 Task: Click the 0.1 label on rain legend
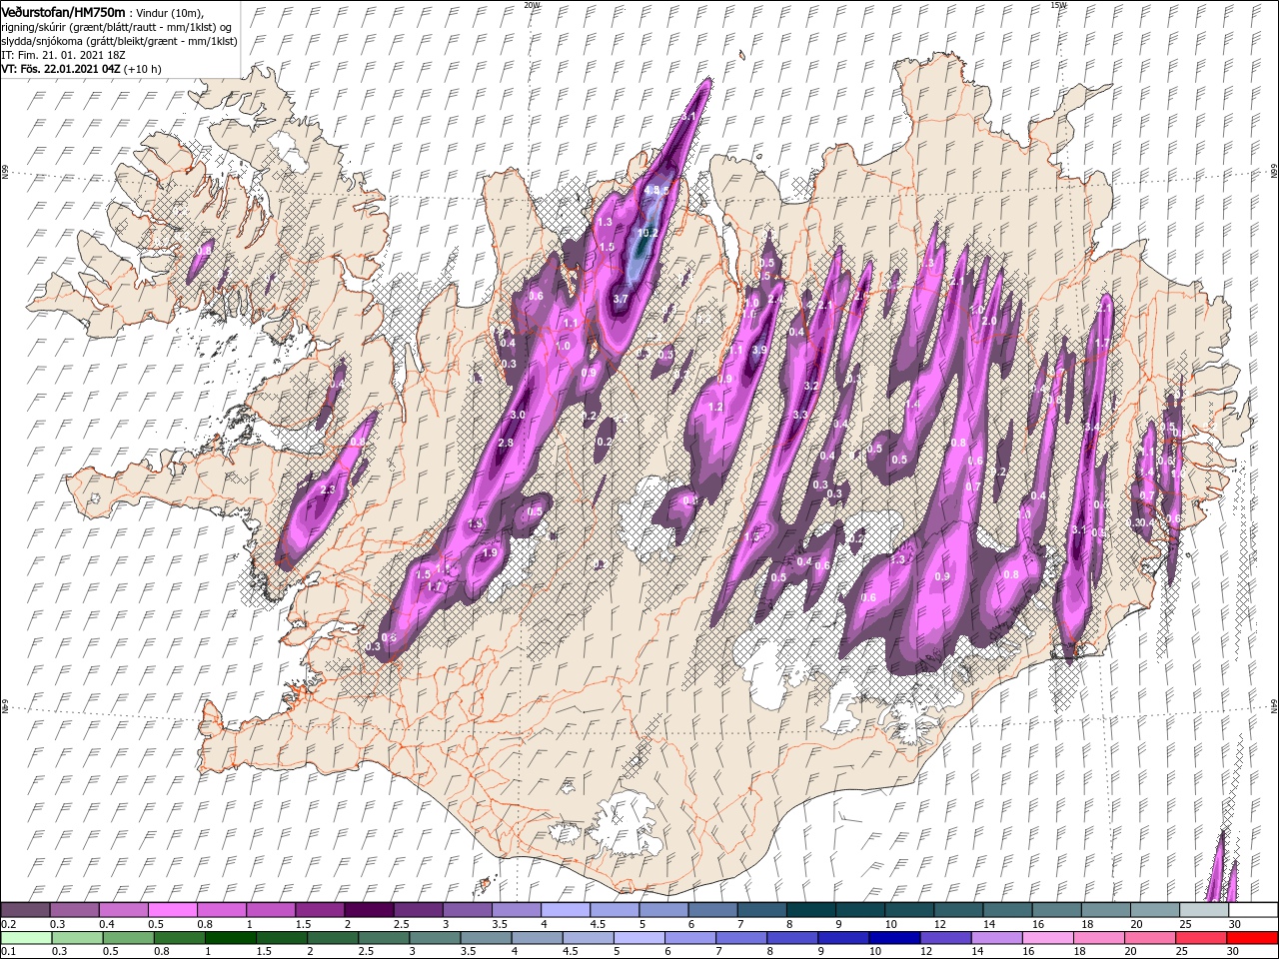tap(8, 952)
